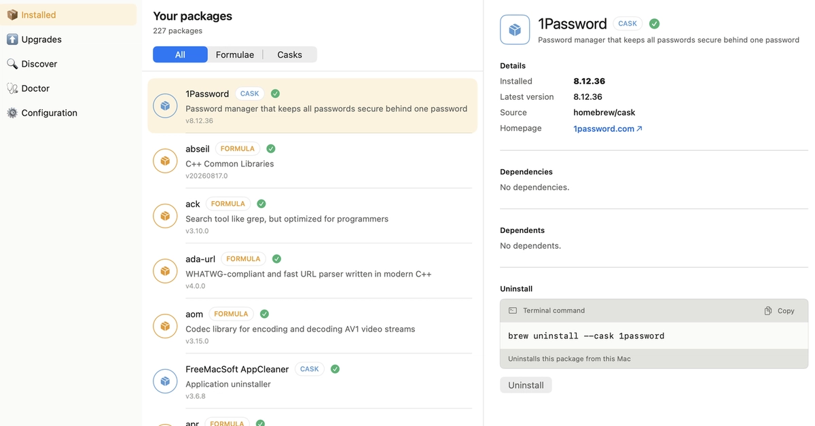The height and width of the screenshot is (426, 815).
Task: Click the terminal command icon
Action: 513,310
